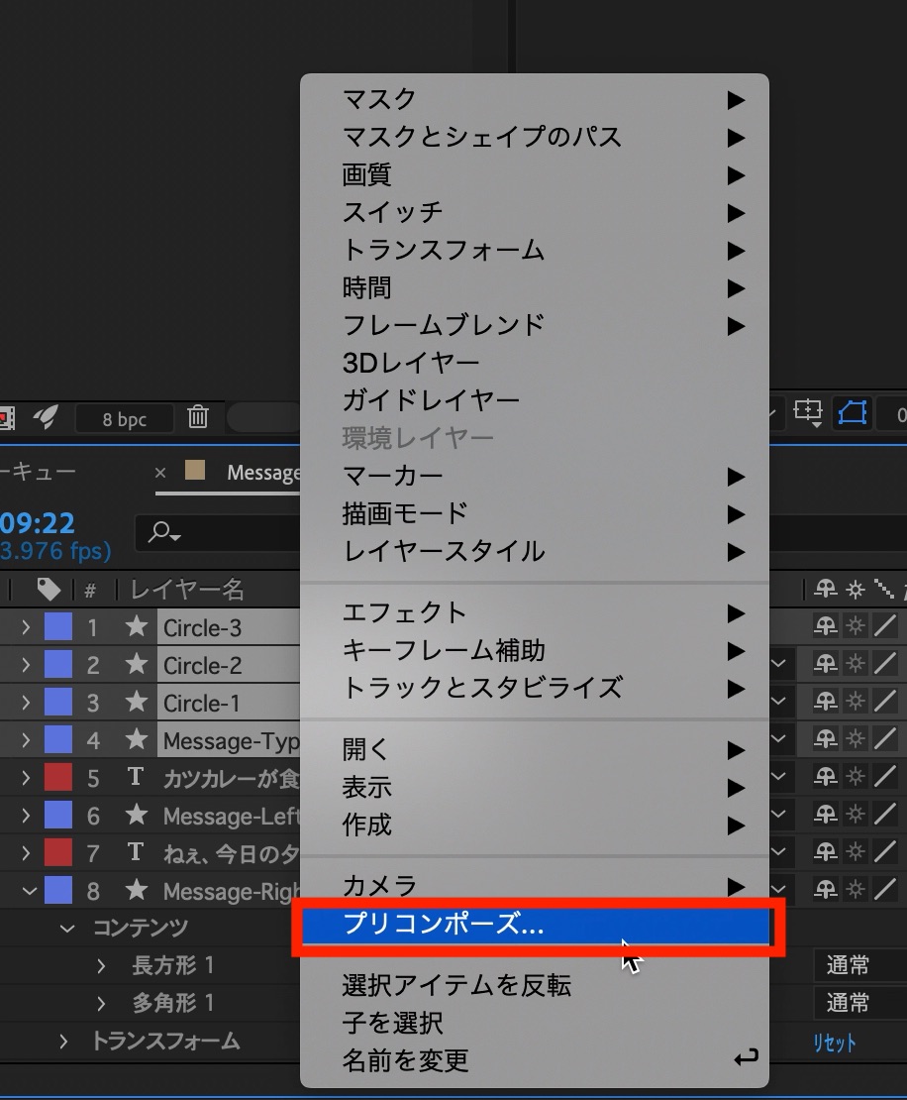Expand layer 5 カツカレー text layer
The height and width of the screenshot is (1100, 907).
[x=26, y=778]
